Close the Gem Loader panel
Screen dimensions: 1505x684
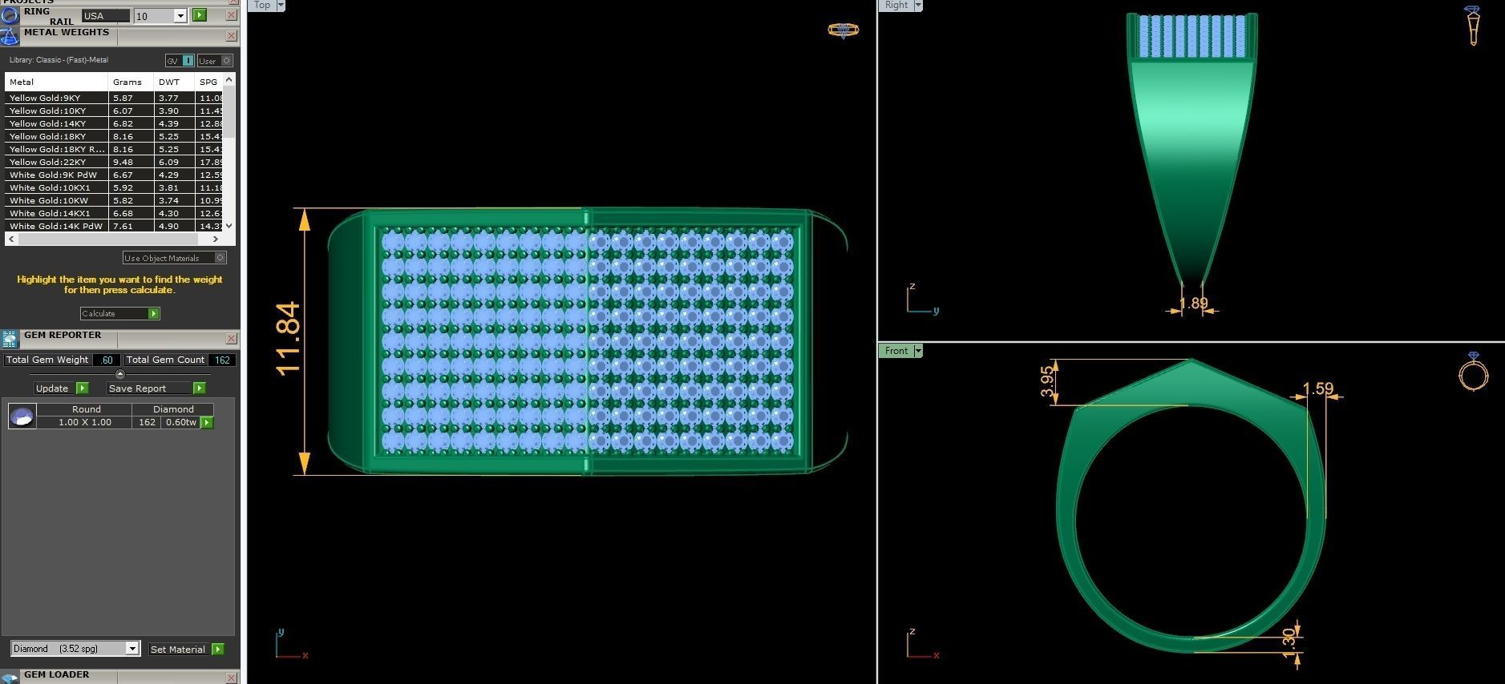point(231,678)
